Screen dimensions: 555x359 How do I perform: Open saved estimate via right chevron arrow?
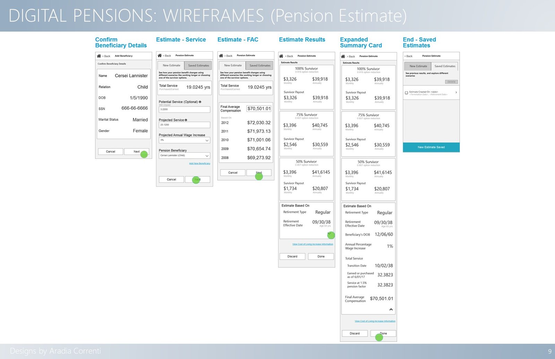coord(456,93)
